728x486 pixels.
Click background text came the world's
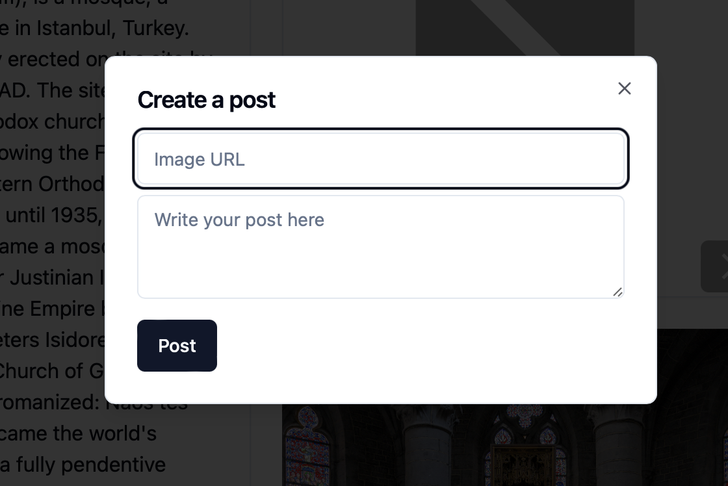coord(78,433)
